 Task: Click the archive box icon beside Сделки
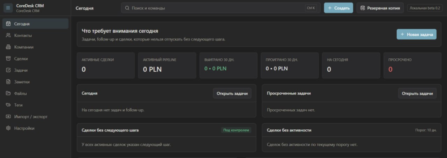(8, 58)
